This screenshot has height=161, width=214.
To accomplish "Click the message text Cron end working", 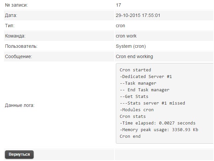I will pyautogui.click(x=134, y=56).
